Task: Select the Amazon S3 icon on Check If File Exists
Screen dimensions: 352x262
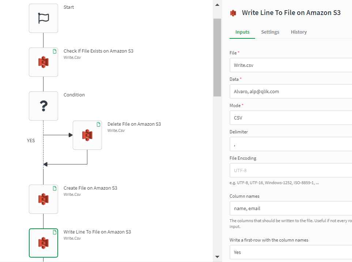Action: [x=43, y=62]
